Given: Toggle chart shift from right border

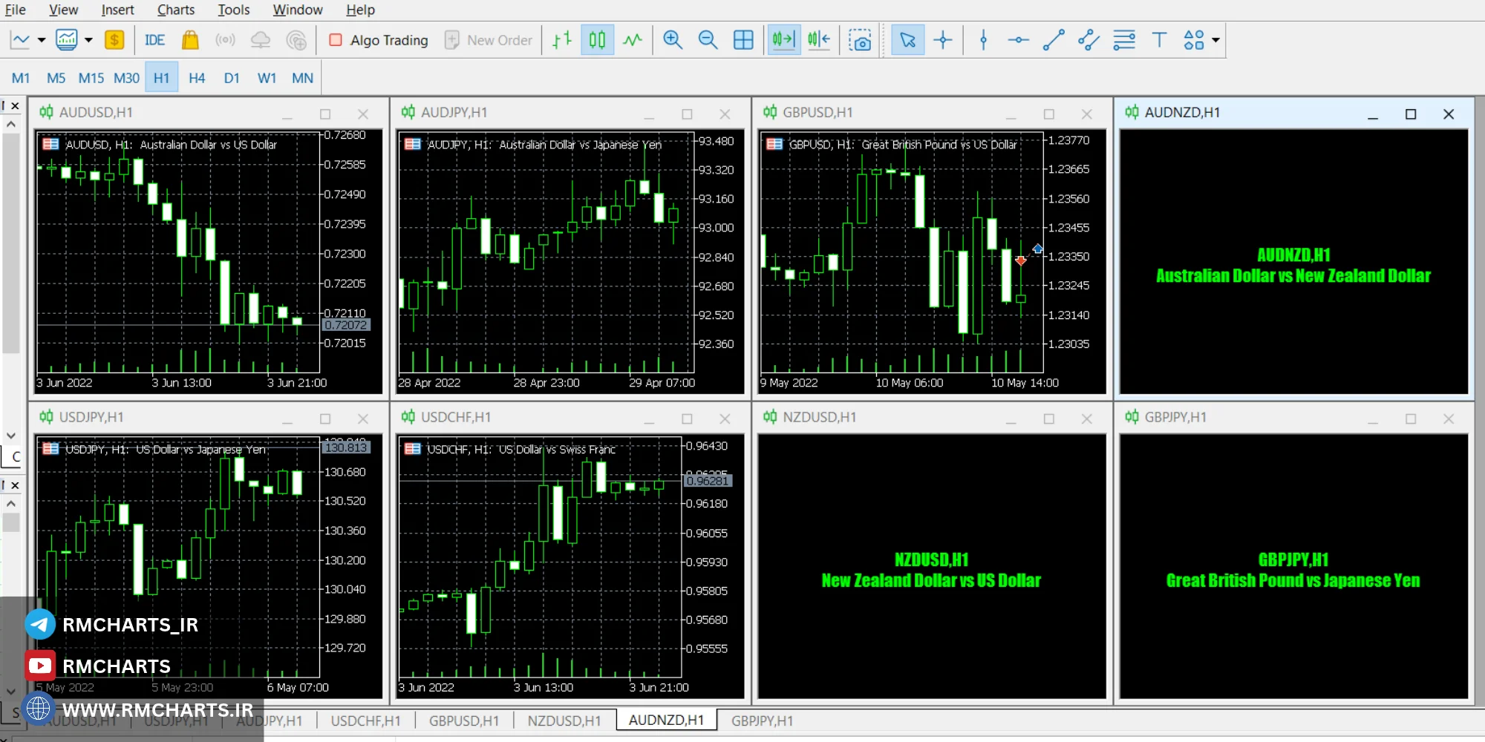Looking at the screenshot, I should (x=819, y=40).
